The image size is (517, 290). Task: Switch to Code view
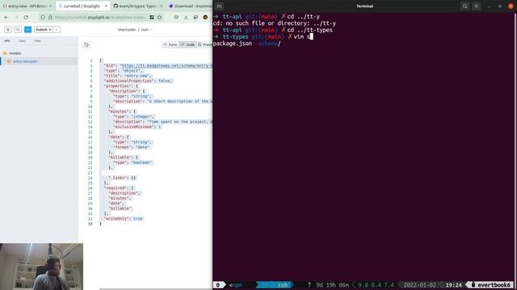pos(187,44)
